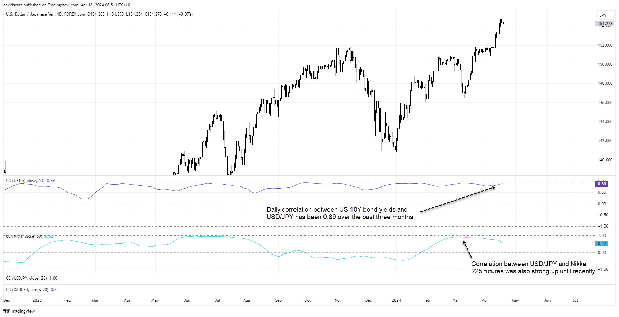619x317 pixels.
Task: Click the US 10Y bond yields correlation annotation text
Action: coord(341,213)
